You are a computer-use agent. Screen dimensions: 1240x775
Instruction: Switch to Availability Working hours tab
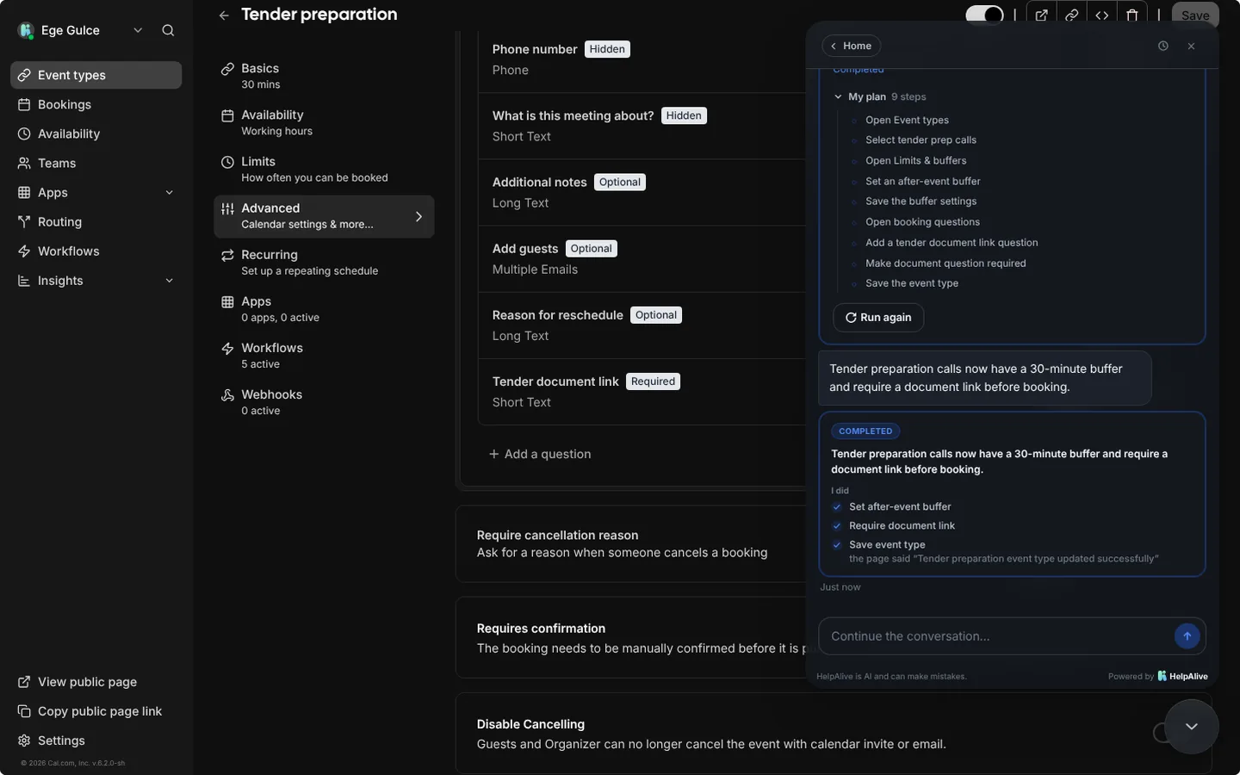[324, 122]
